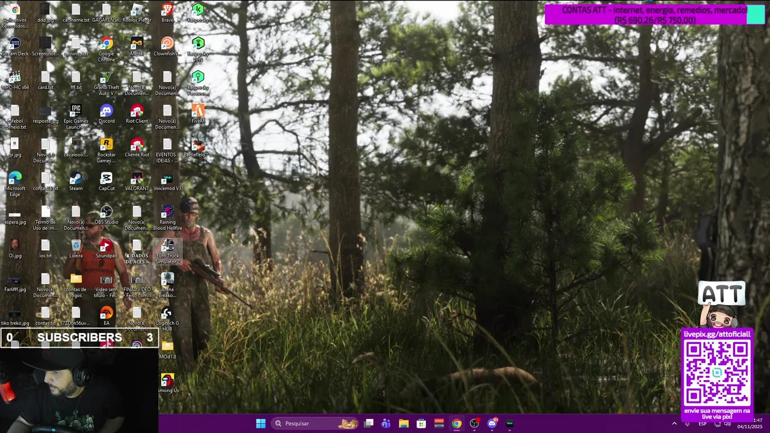Launch Google Chrome from the desktop
The height and width of the screenshot is (433, 770).
pyautogui.click(x=106, y=49)
